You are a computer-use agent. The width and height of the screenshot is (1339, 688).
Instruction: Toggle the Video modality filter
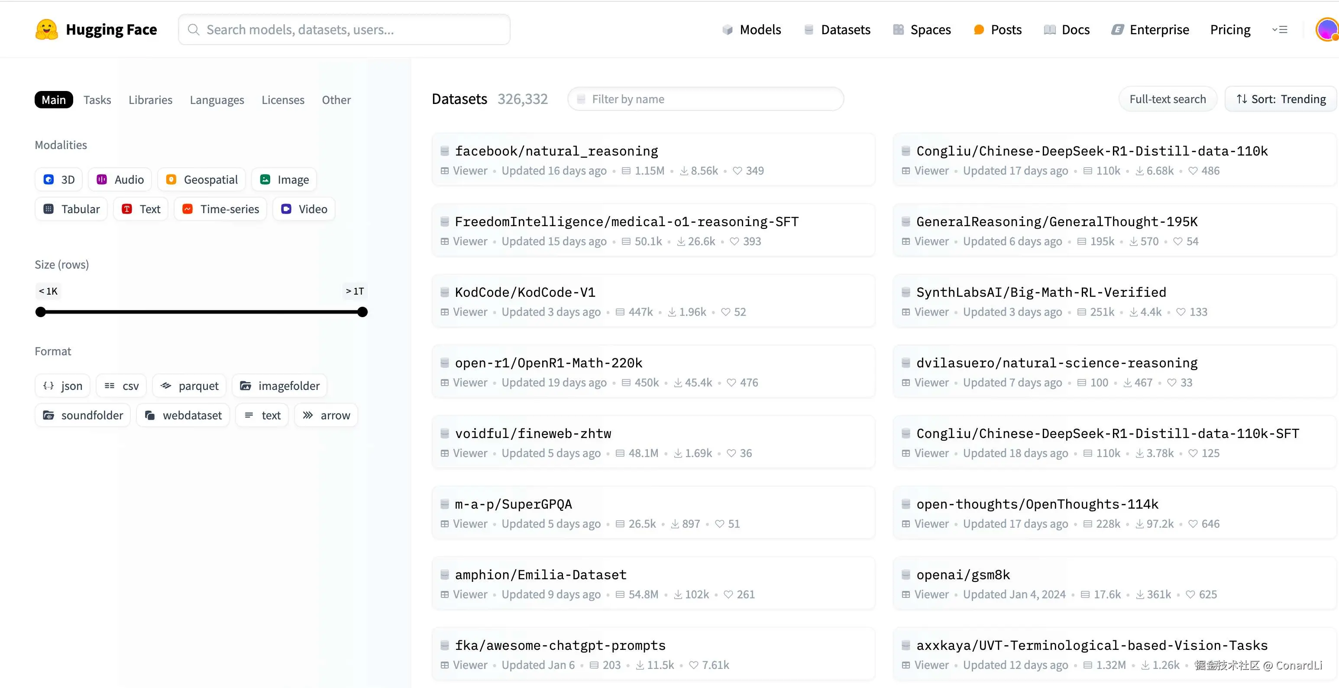[304, 209]
